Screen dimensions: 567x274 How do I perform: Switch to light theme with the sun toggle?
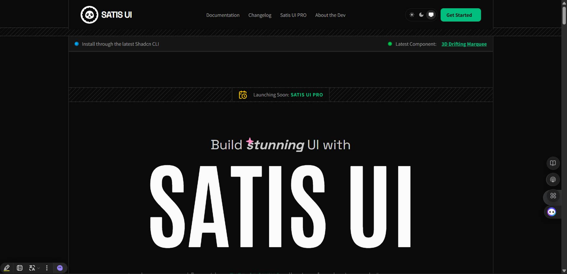click(412, 15)
